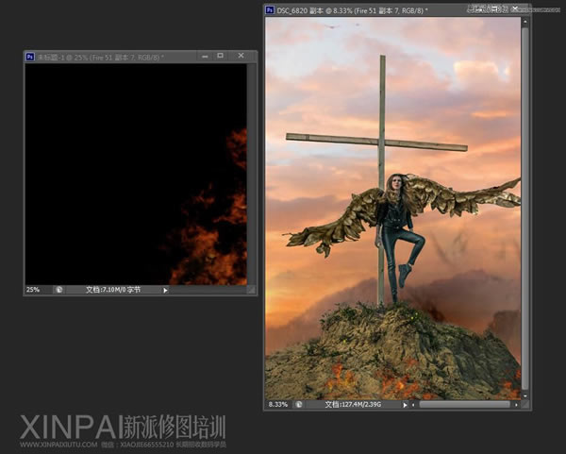The height and width of the screenshot is (454, 566).
Task: Click the up arrow of DSC_6820 vertical scrollbar
Action: click(x=525, y=22)
